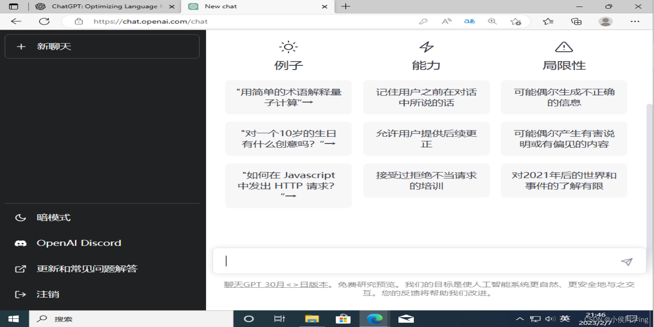Open Collections in toolbar
This screenshot has height=327, width=654.
pyautogui.click(x=576, y=22)
